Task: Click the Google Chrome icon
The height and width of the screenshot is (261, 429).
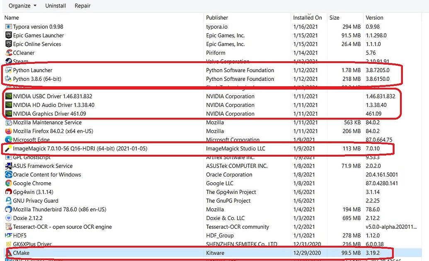Action: (x=8, y=183)
